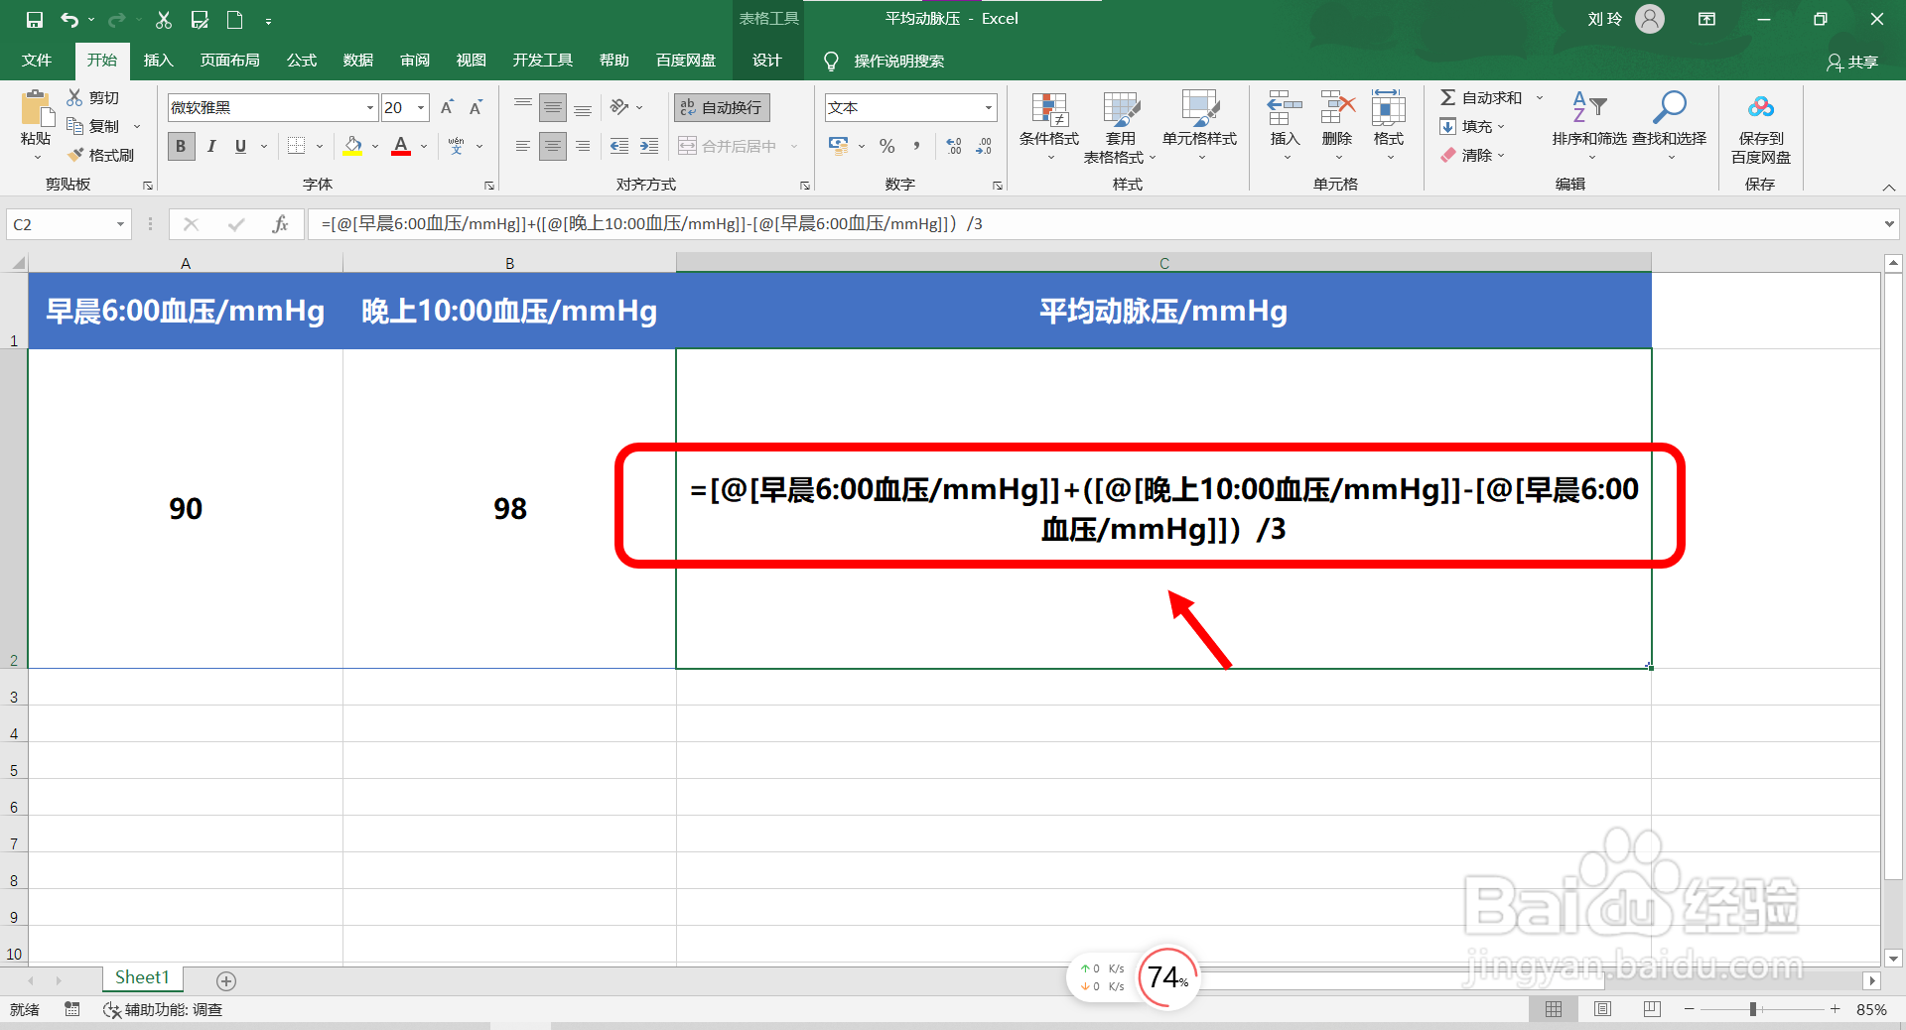
Task: Toggle underline formatting
Action: (239, 146)
